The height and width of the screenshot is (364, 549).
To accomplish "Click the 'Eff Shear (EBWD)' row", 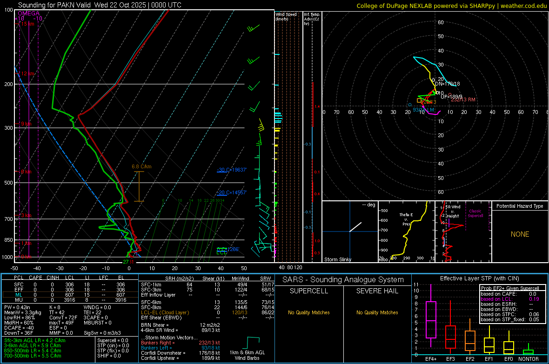I will tap(208, 318).
